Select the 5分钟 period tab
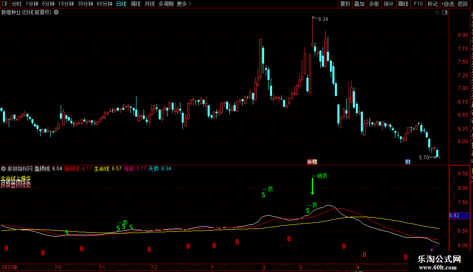The width and height of the screenshot is (473, 272). [48, 4]
